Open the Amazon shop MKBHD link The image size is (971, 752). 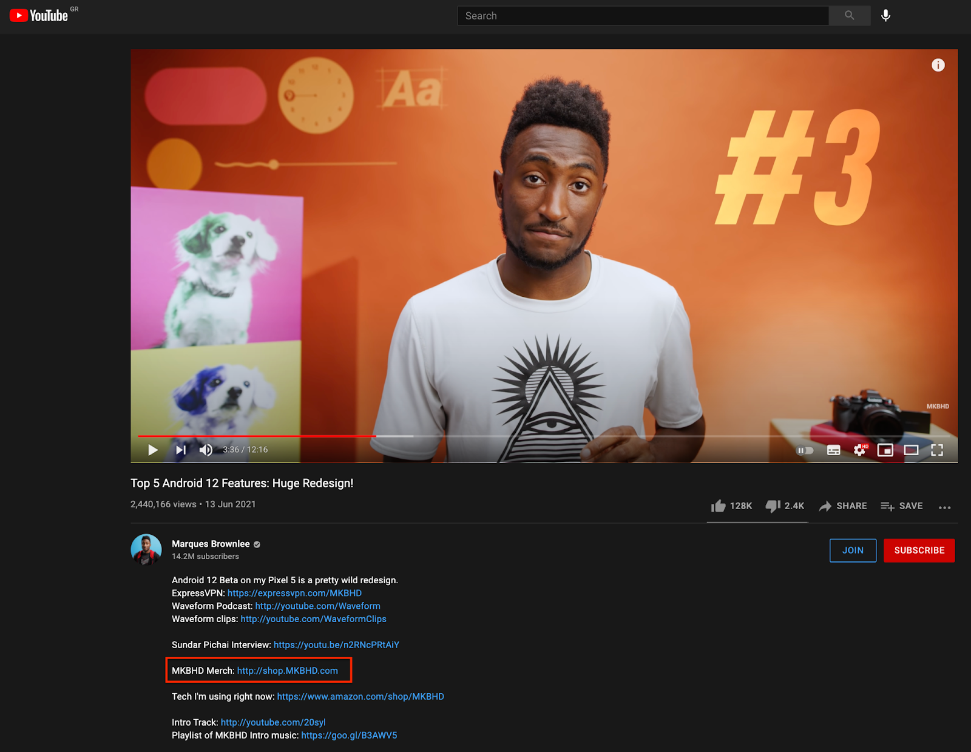pyautogui.click(x=360, y=697)
